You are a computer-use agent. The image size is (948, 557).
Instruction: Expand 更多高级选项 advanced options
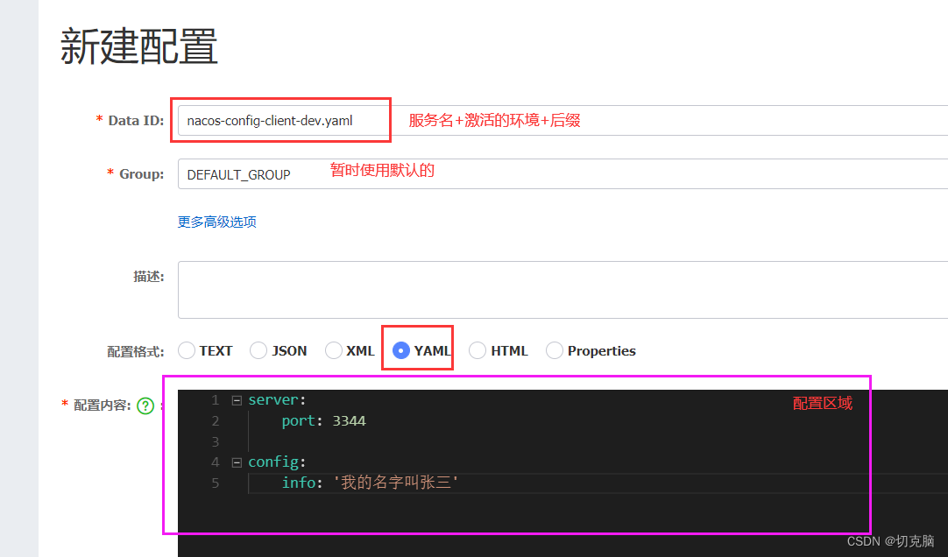point(216,222)
